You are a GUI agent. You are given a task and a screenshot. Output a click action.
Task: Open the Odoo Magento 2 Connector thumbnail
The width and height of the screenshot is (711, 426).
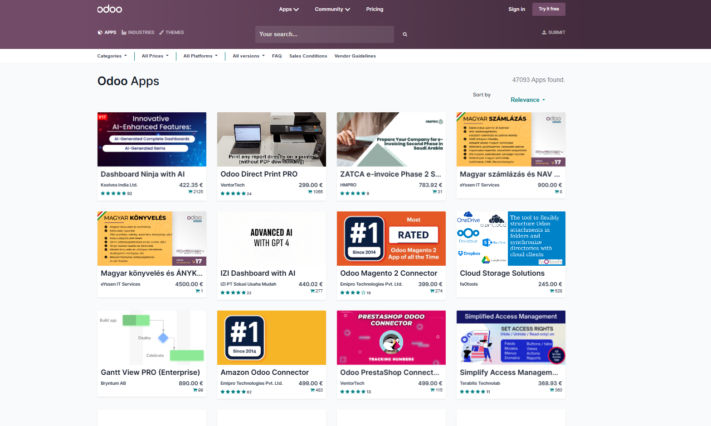click(391, 239)
